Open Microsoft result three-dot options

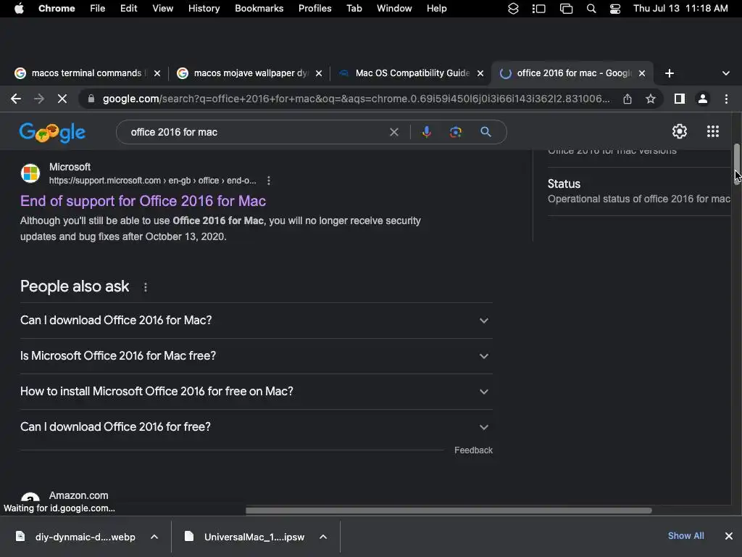(x=269, y=181)
